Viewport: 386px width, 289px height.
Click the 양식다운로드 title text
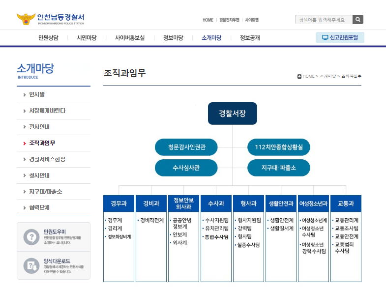(57, 261)
